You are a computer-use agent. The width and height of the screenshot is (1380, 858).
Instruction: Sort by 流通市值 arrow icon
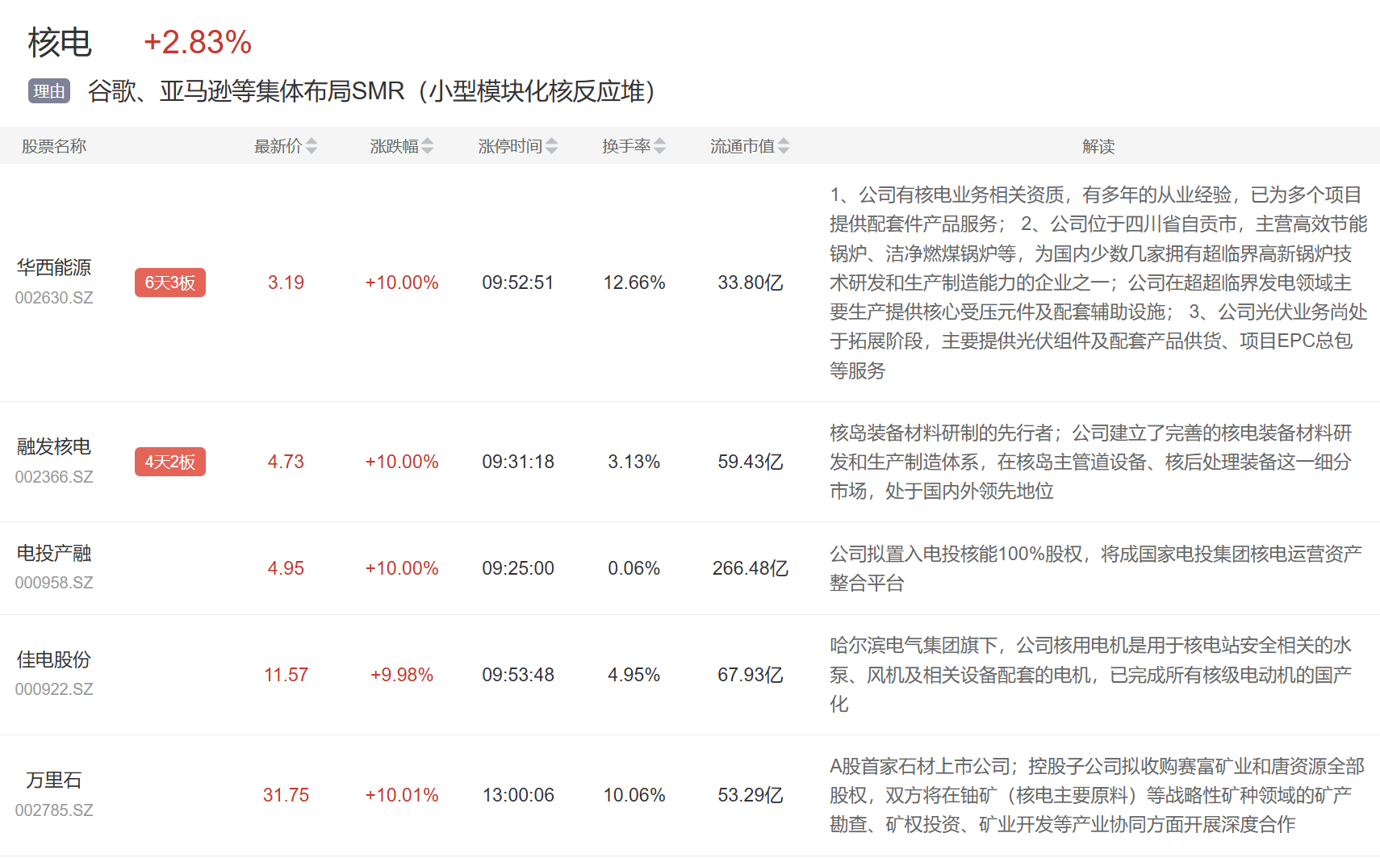click(784, 146)
